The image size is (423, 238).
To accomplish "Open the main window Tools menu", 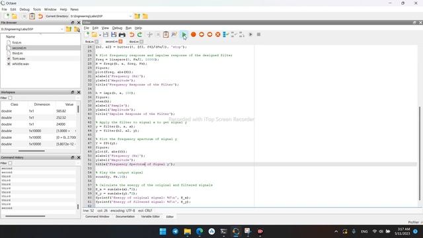I will tap(37, 9).
